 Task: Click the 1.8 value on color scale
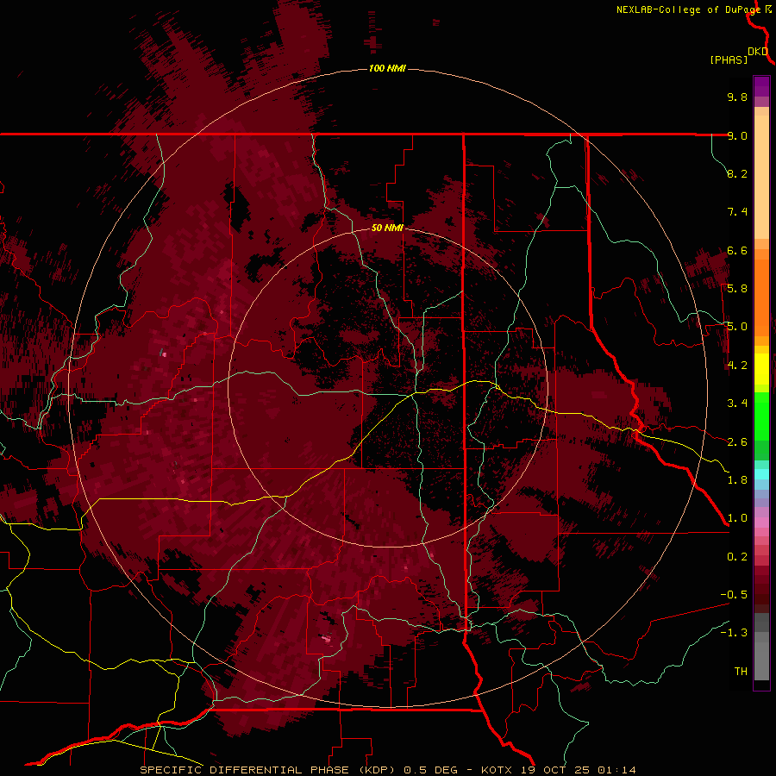point(737,480)
